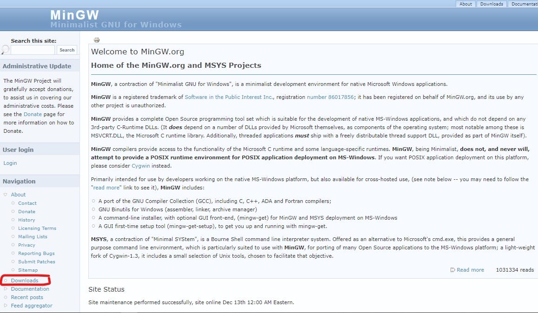This screenshot has height=313, width=538.
Task: Open the Downloads tab in top menu
Action: pos(492,4)
